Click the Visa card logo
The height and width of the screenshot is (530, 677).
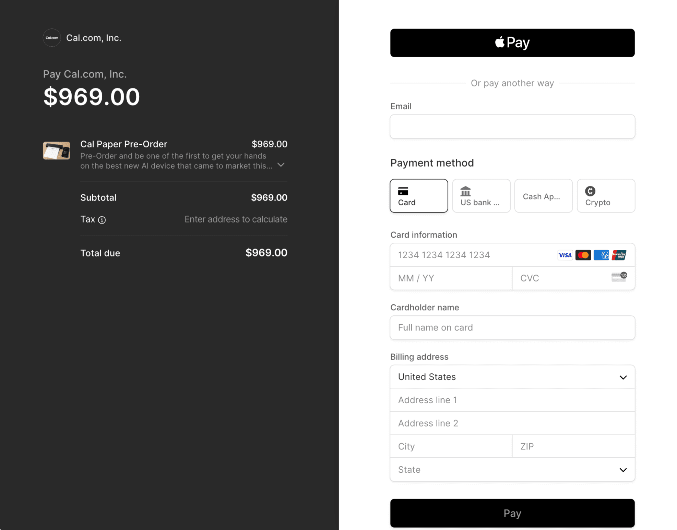[565, 255]
